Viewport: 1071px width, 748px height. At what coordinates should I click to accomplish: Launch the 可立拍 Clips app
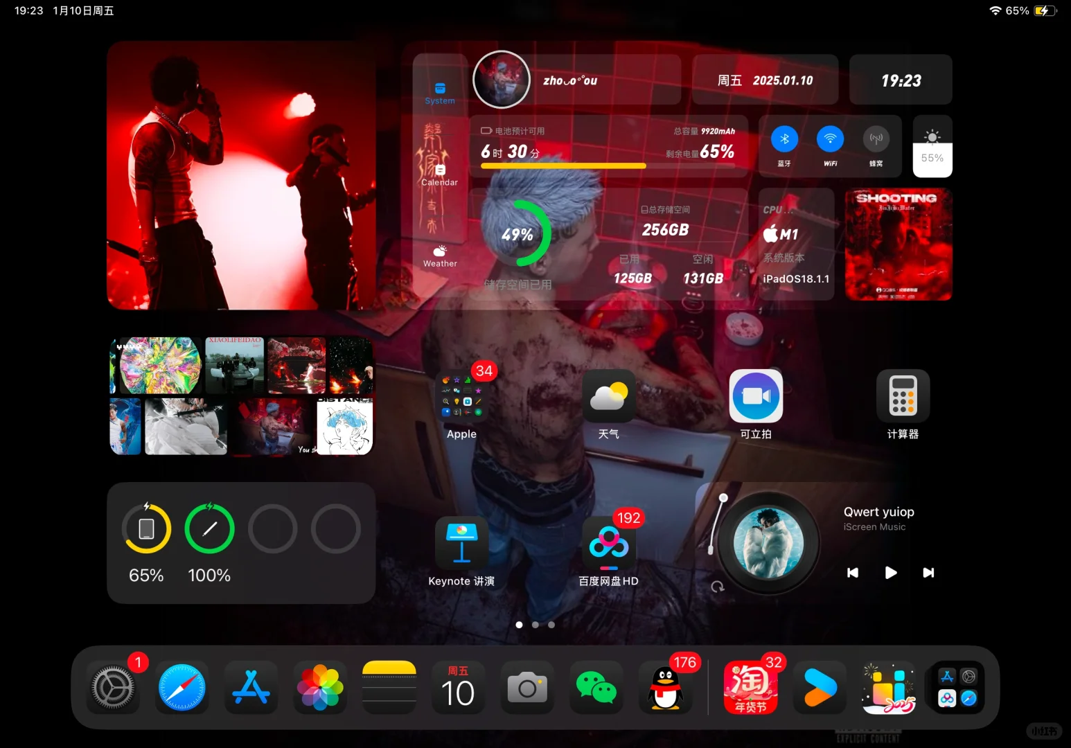(756, 396)
